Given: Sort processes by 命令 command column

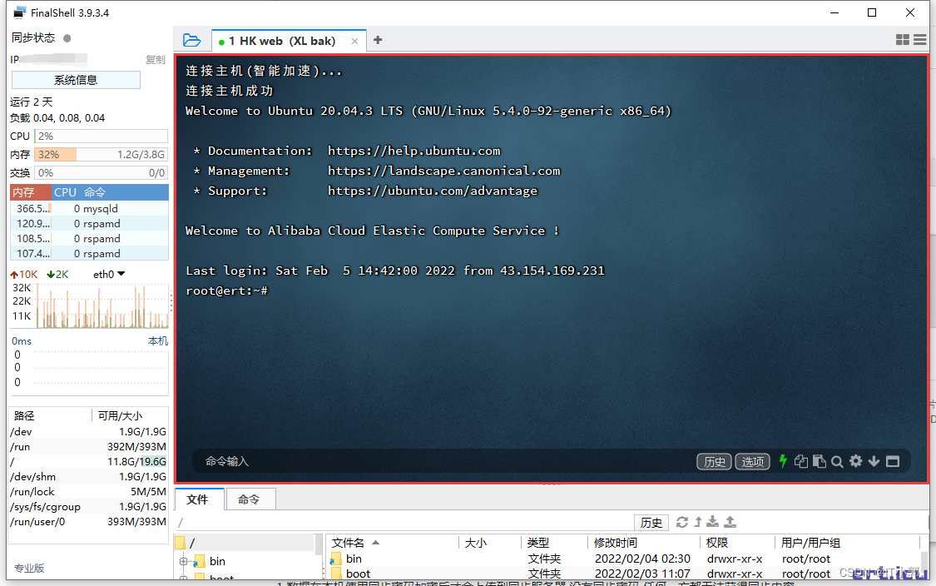Looking at the screenshot, I should [x=94, y=192].
